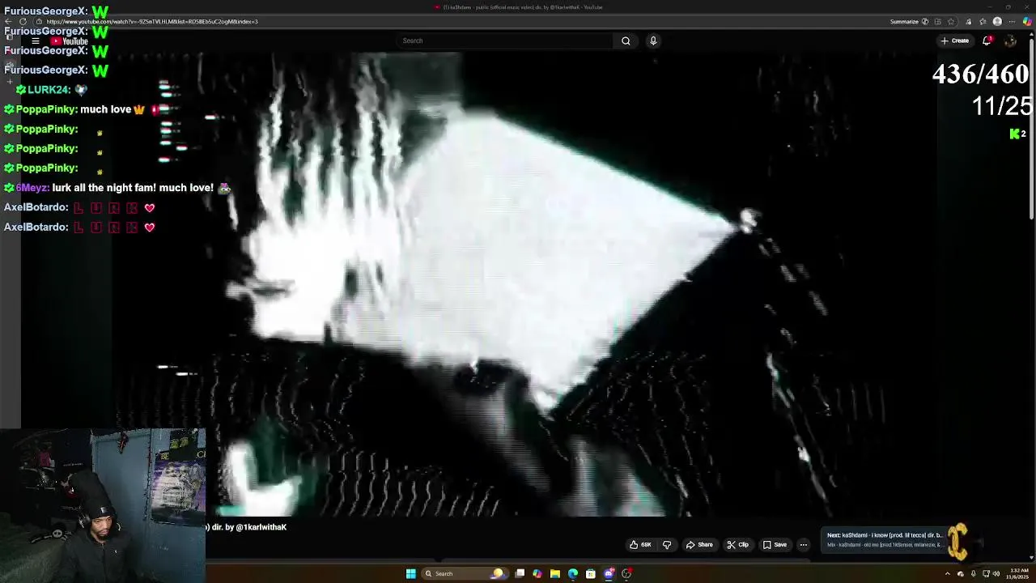Click the Share button under the video

coord(699,545)
